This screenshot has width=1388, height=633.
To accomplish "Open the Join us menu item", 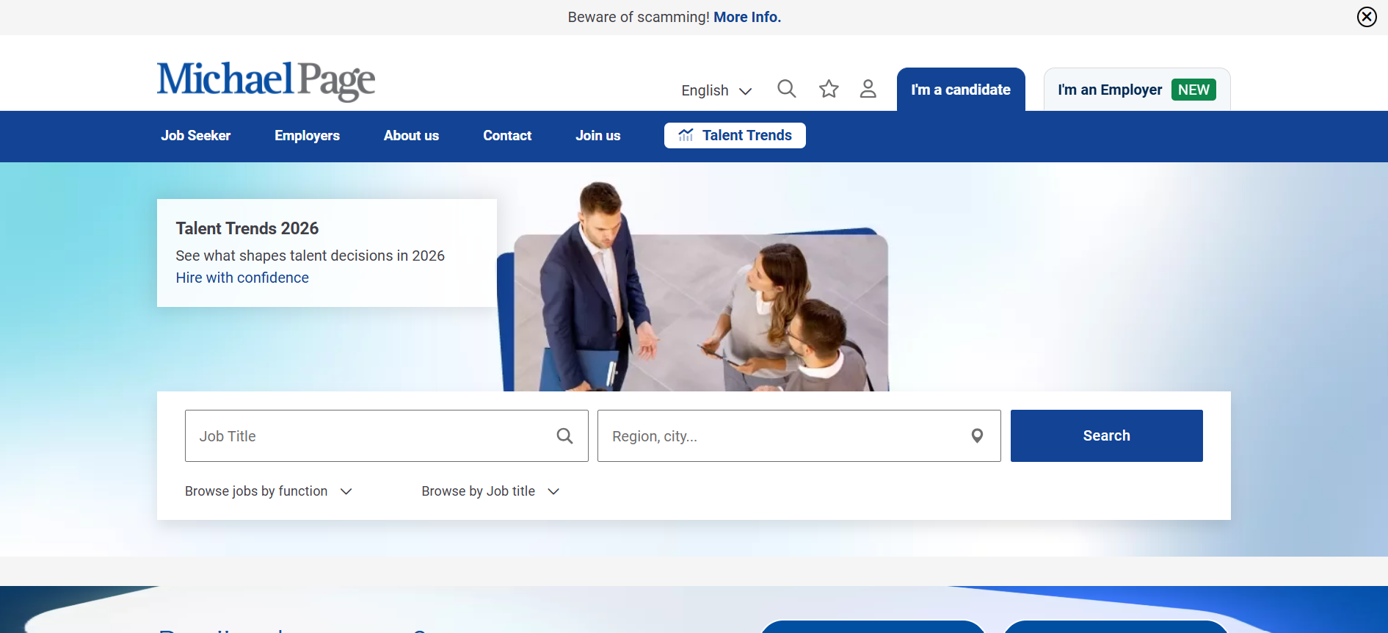I will point(597,136).
